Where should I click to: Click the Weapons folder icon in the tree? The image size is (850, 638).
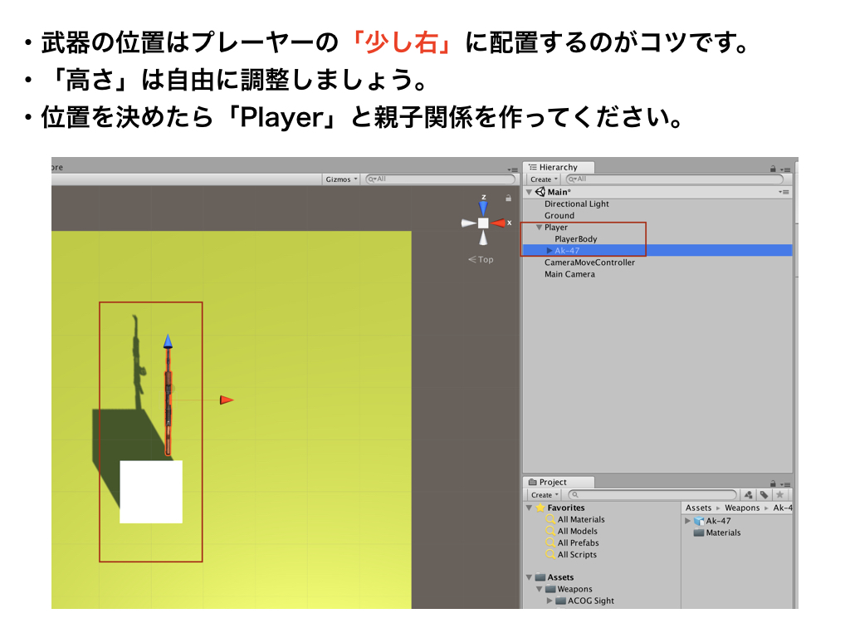[x=550, y=589]
